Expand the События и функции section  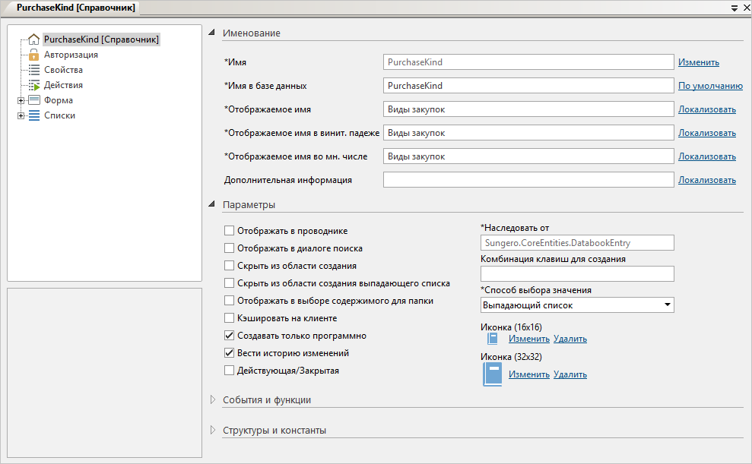213,399
